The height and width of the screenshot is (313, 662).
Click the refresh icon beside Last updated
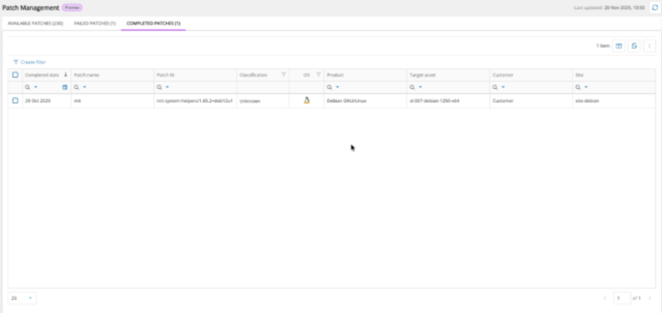(x=654, y=7)
